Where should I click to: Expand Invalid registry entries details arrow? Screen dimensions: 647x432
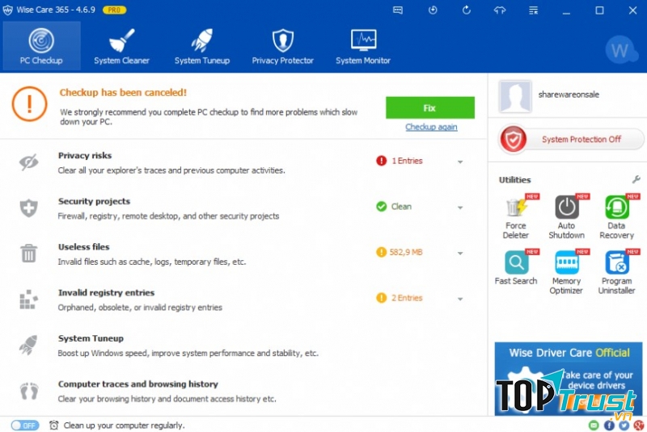click(460, 299)
